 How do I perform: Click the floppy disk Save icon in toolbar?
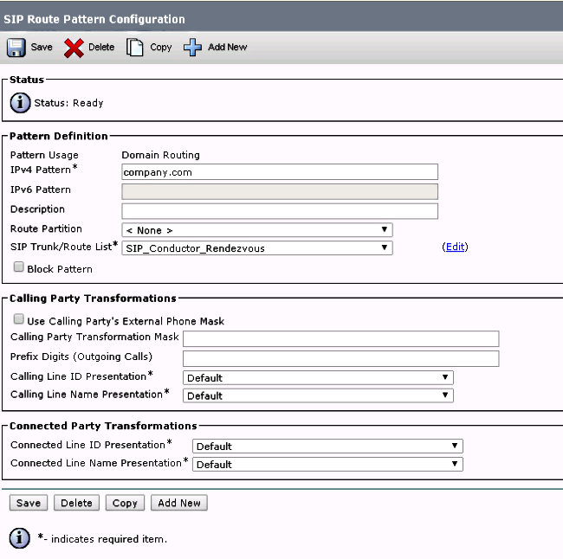tap(16, 48)
